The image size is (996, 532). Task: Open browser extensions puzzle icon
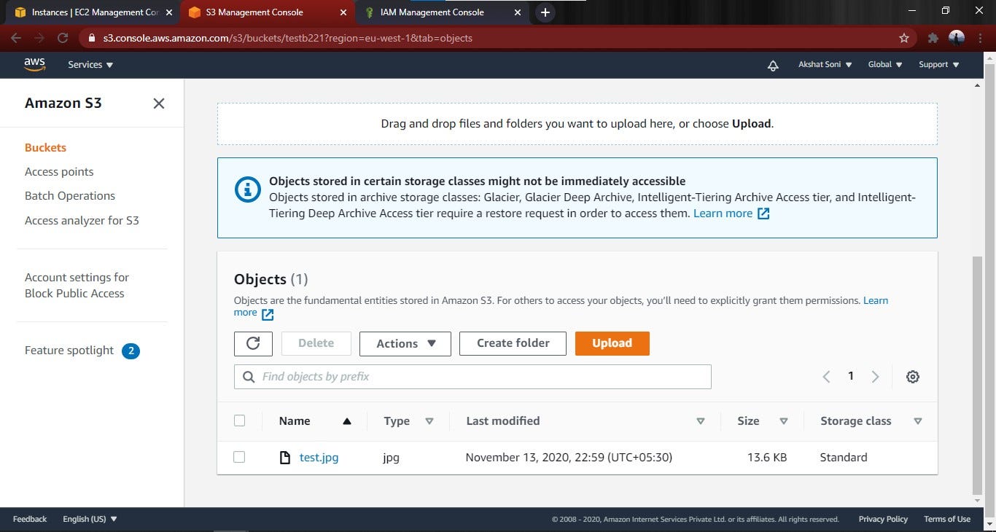(x=933, y=38)
